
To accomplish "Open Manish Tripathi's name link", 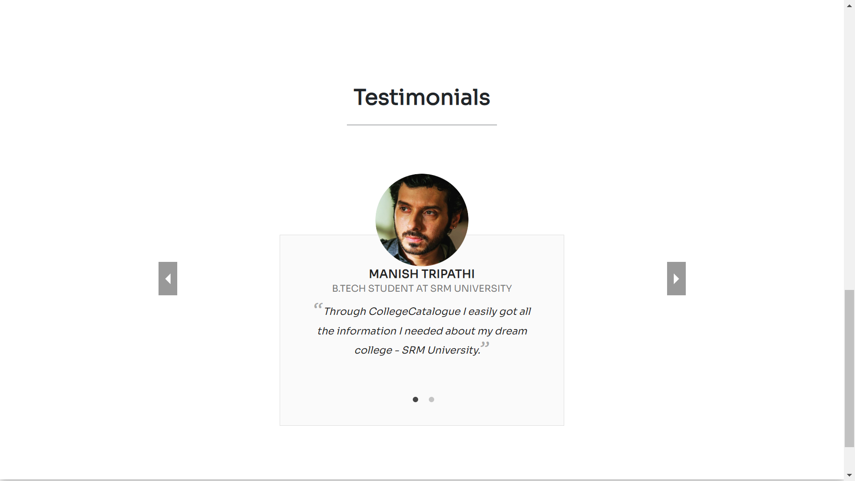I will click(x=421, y=274).
